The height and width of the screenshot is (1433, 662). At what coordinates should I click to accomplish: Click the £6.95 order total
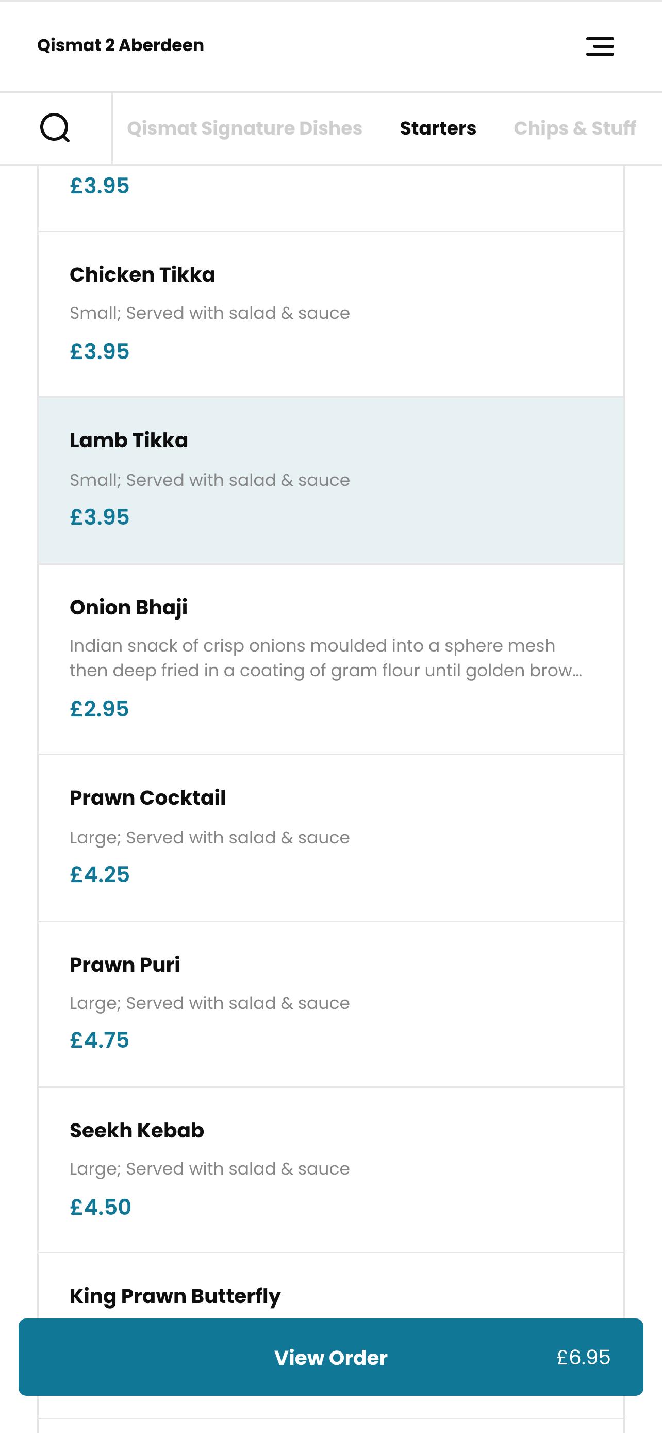(583, 1357)
